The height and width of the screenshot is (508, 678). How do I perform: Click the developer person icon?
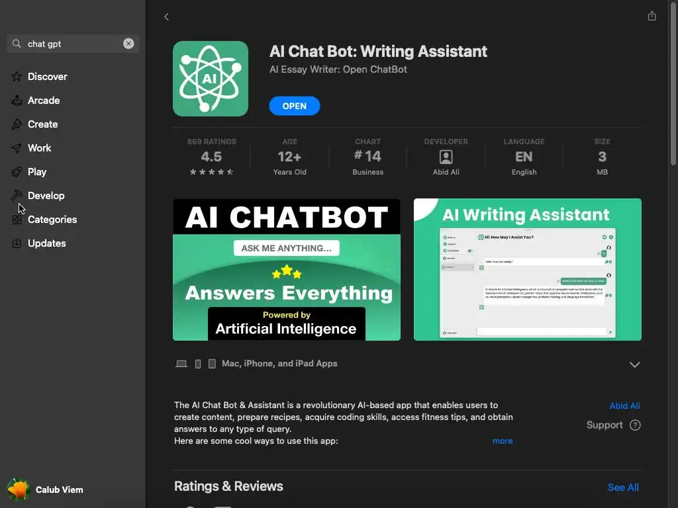coord(446,157)
